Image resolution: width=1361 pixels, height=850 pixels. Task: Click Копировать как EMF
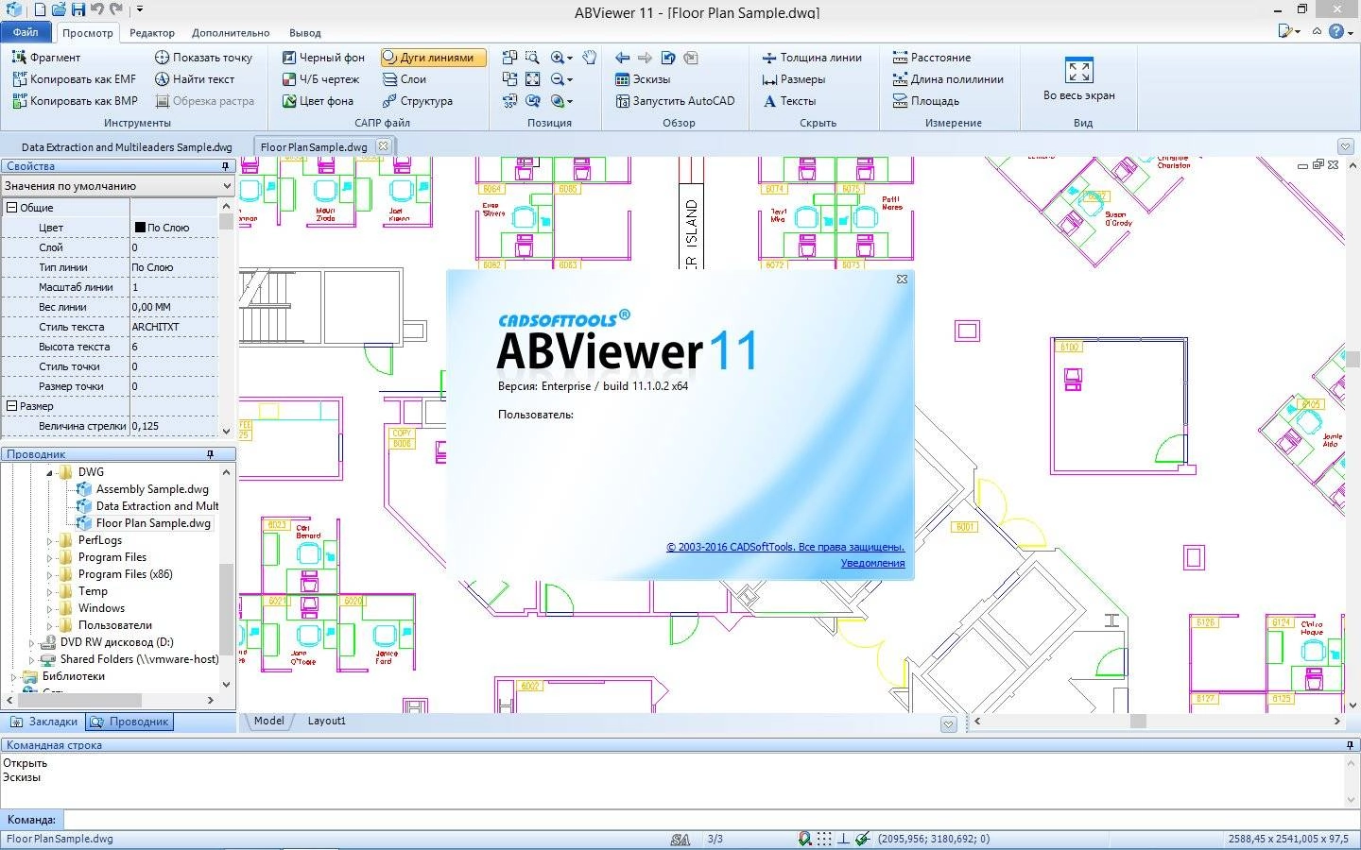(74, 79)
